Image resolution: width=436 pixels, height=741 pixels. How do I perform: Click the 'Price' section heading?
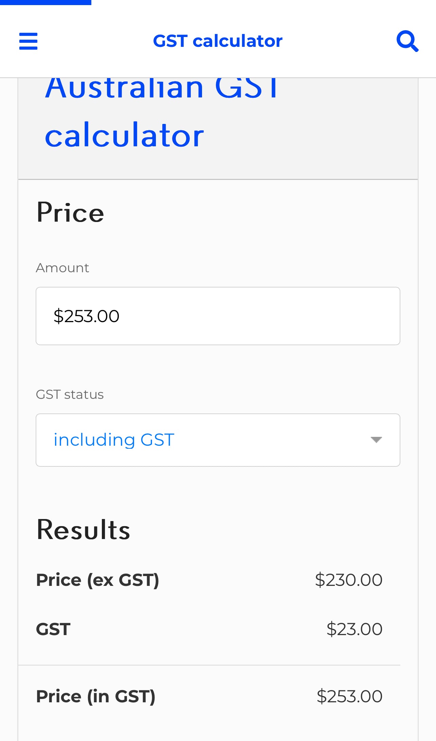(x=70, y=212)
